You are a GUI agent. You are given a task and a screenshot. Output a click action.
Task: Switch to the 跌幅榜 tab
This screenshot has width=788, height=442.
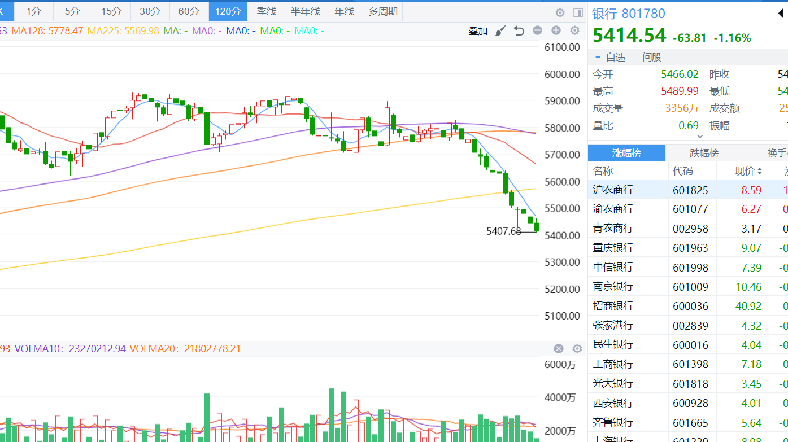tap(704, 153)
